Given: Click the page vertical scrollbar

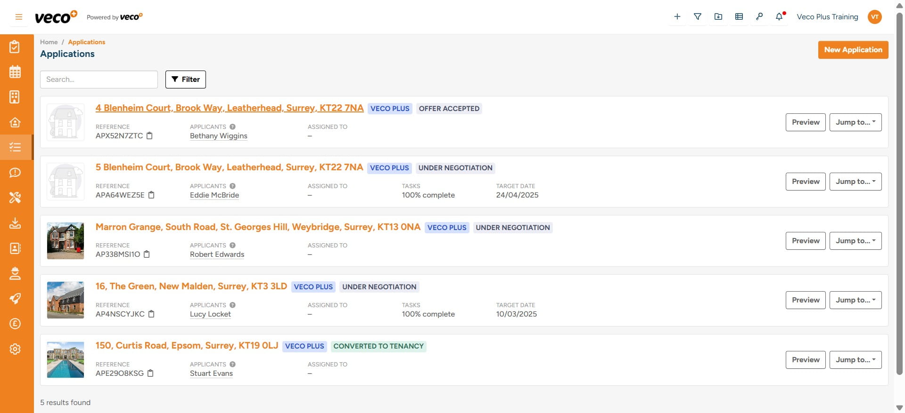Looking at the screenshot, I should tap(899, 193).
